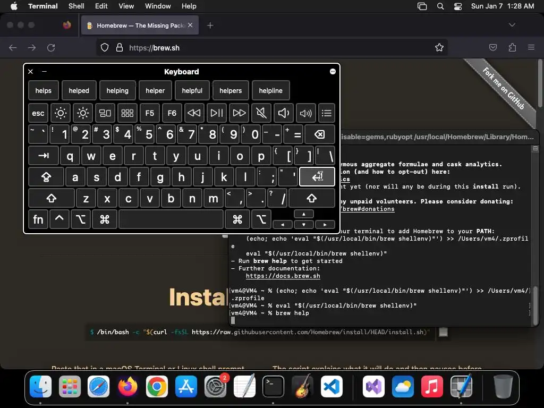
Task: Open the Edit menu
Action: click(x=101, y=6)
